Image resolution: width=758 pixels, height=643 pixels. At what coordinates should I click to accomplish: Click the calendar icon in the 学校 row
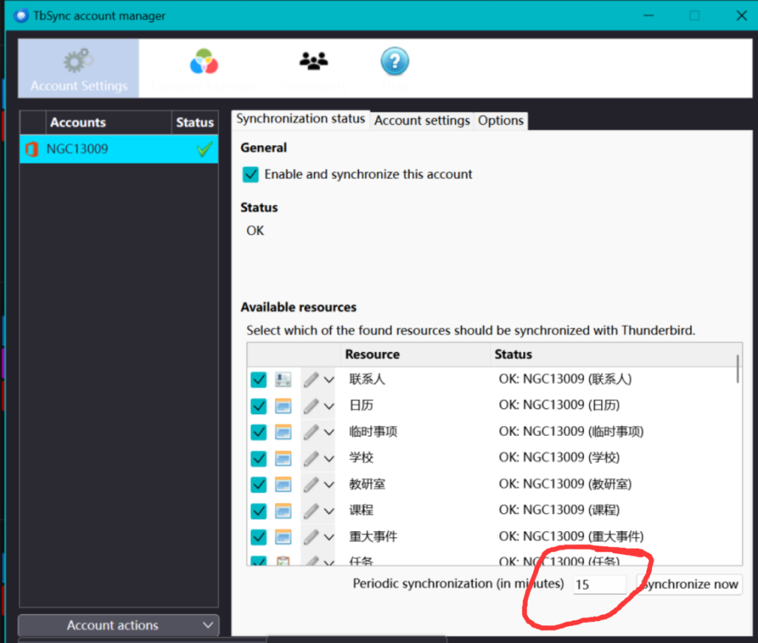(x=284, y=458)
